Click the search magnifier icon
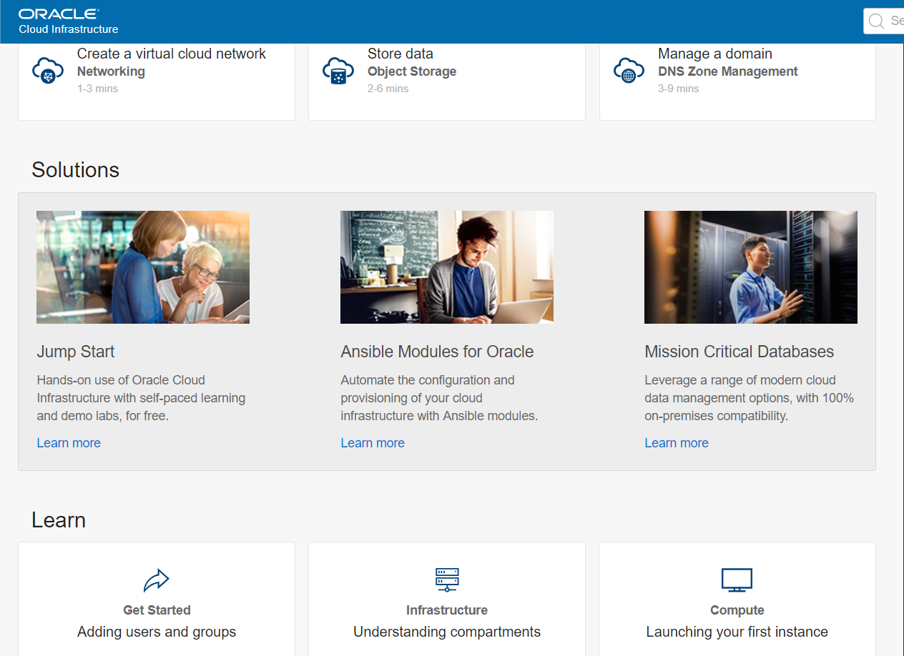The image size is (904, 656). coord(876,21)
